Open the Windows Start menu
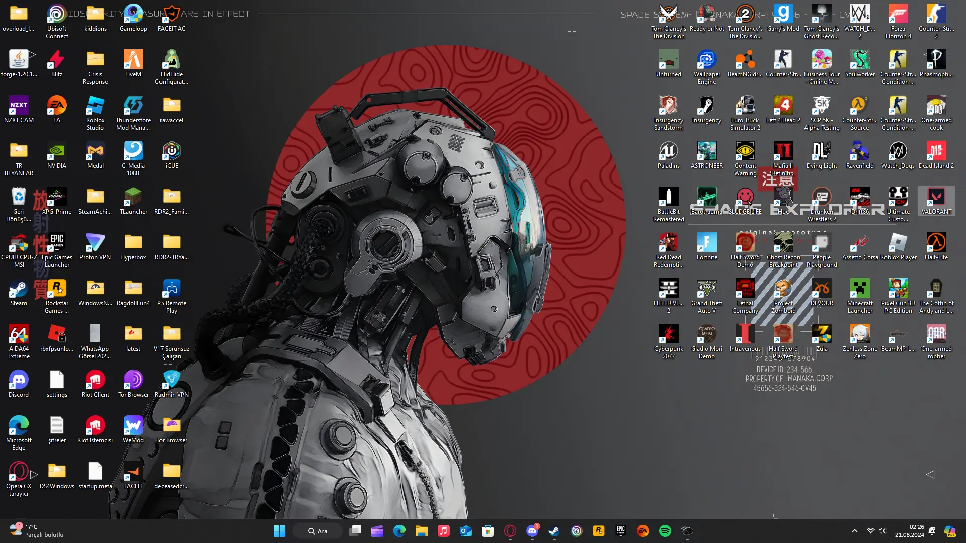Screen dimensions: 966x543 (x=279, y=531)
